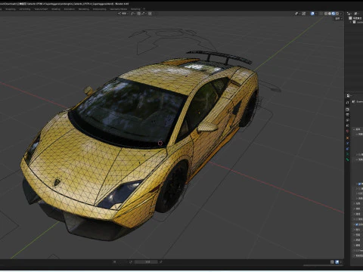Switch to solid viewport shading
Image resolution: width=363 pixels, height=272 pixels.
tap(330, 14)
